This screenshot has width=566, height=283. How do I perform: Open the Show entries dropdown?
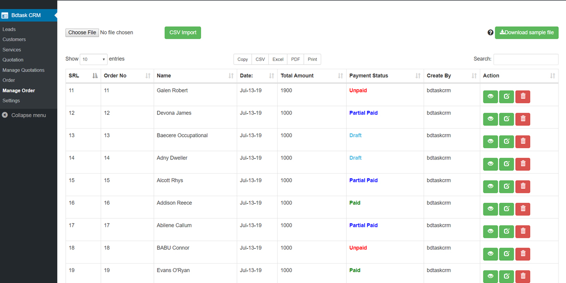[x=93, y=59]
